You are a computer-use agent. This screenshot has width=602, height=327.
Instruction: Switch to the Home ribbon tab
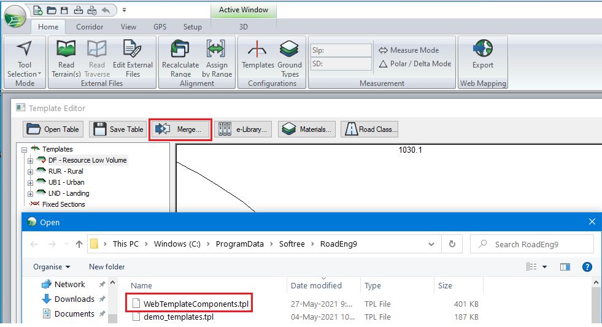point(48,27)
